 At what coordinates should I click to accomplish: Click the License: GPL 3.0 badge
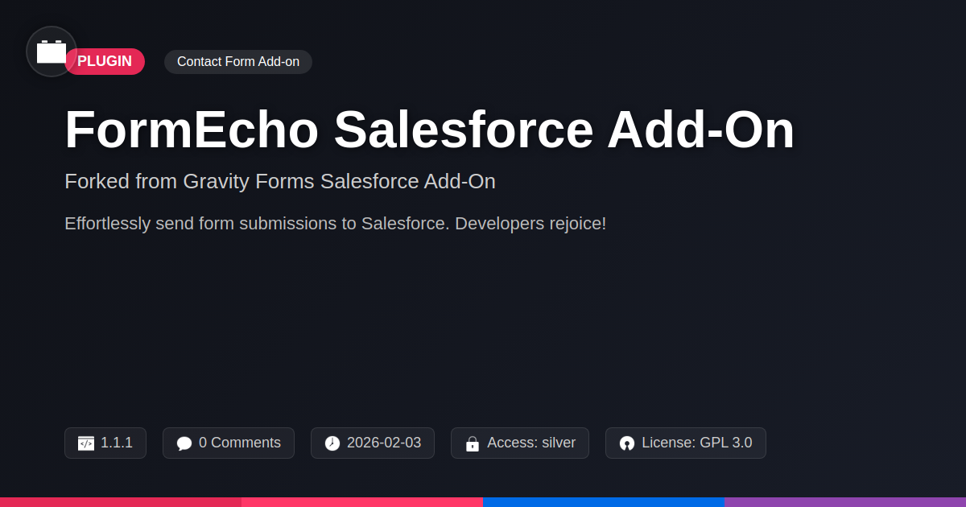[686, 443]
